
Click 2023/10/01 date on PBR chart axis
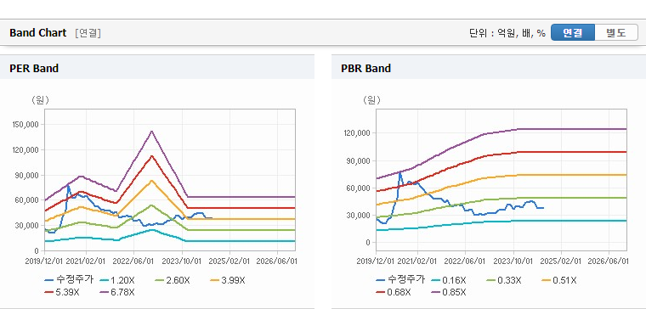pos(513,261)
